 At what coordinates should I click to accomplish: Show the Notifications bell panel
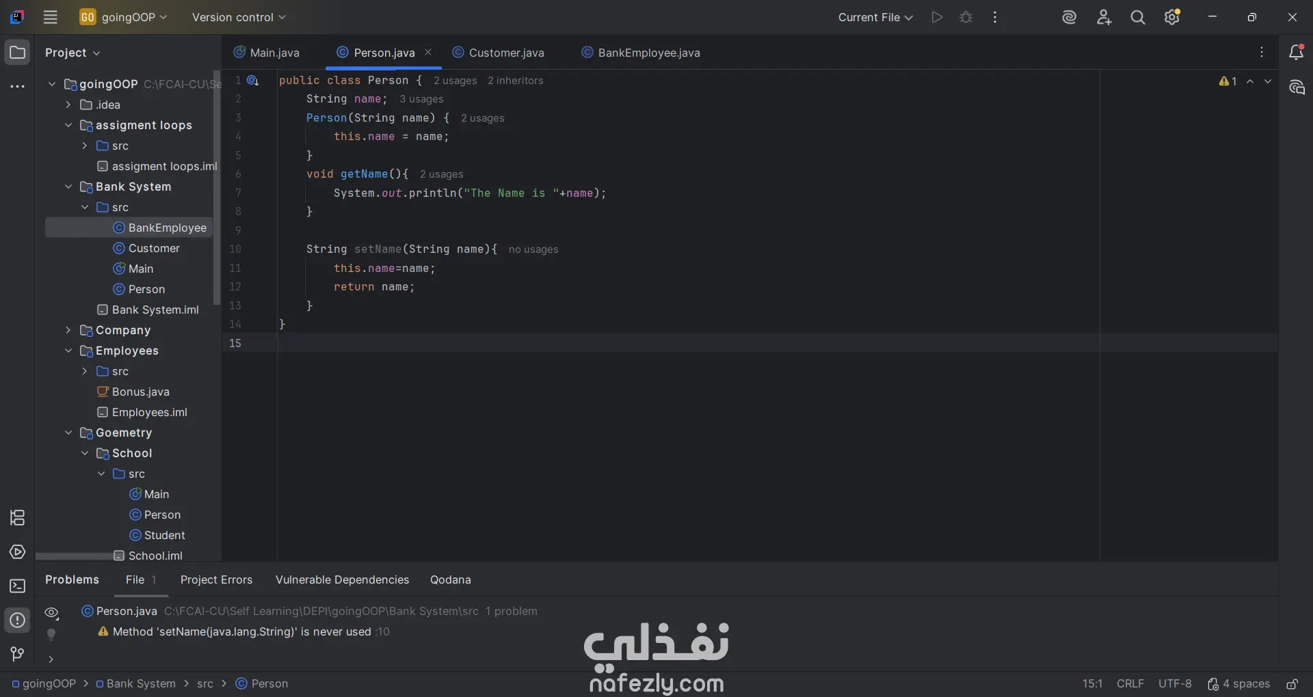pos(1296,52)
